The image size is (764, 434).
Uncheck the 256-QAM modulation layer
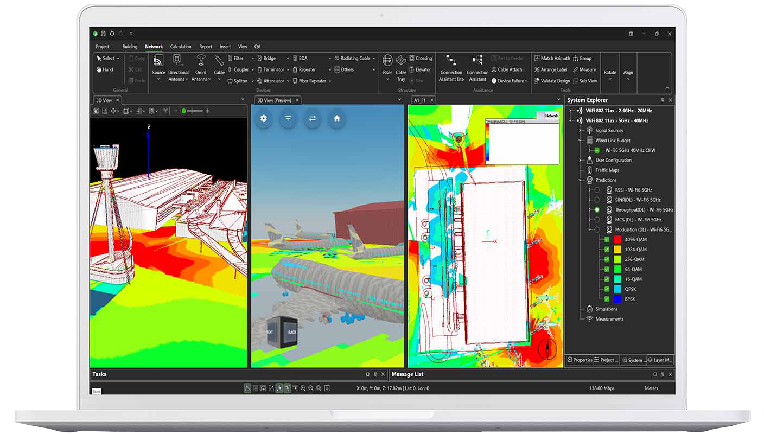607,259
